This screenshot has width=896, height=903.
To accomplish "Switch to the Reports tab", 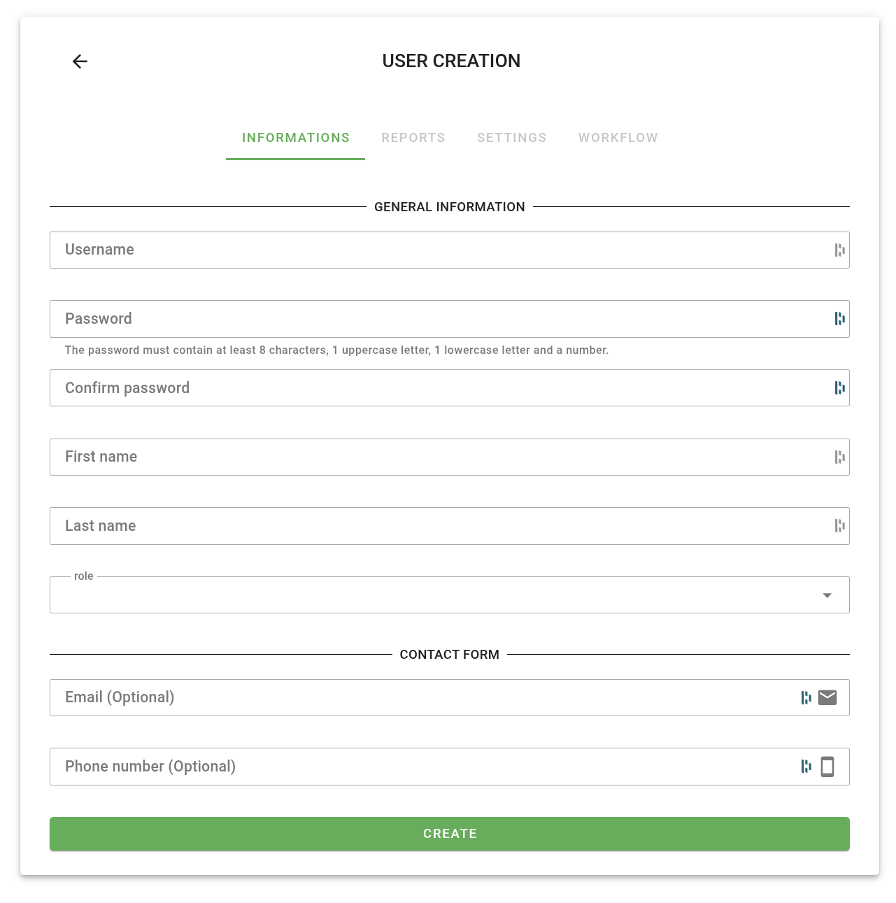I will tap(413, 138).
